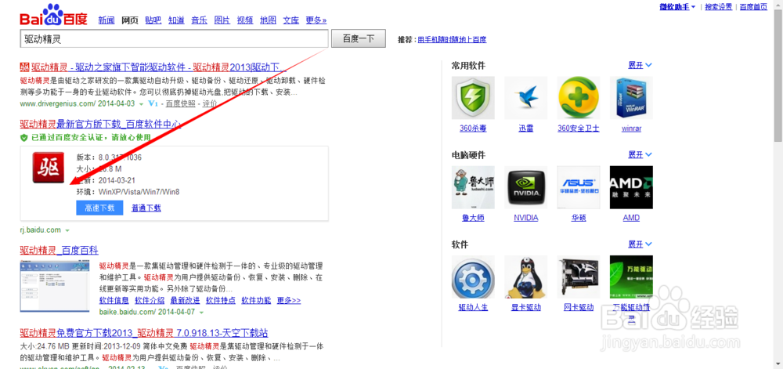Click the winrar text label

coord(631,128)
